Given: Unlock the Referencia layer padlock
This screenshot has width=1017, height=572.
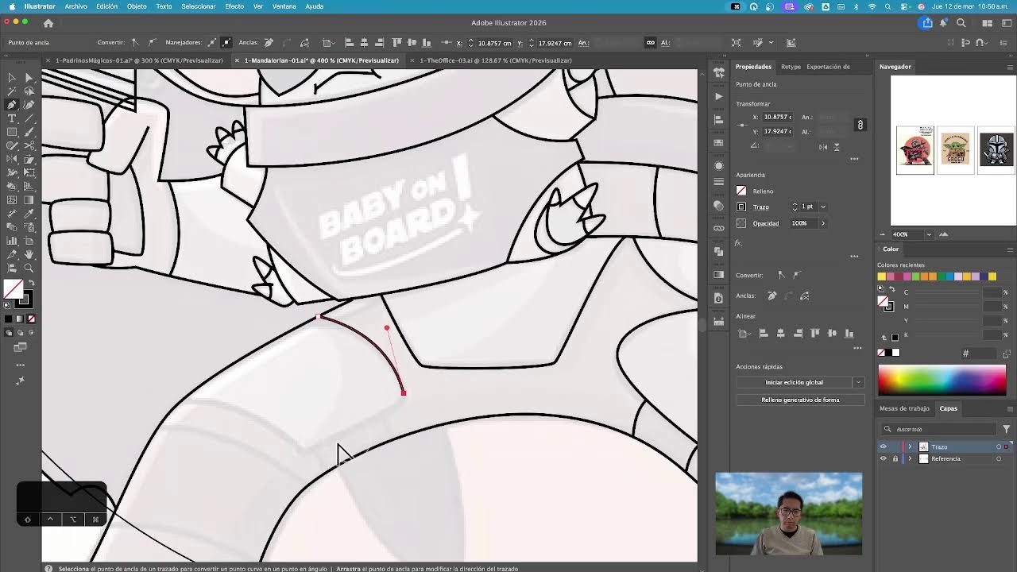Looking at the screenshot, I should (895, 458).
